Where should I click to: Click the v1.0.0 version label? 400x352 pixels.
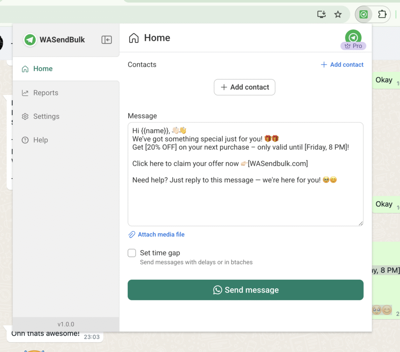66,324
